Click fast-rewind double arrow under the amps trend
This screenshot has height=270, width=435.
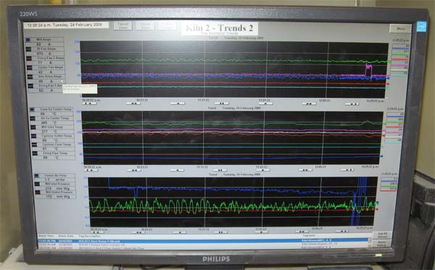(x=133, y=104)
